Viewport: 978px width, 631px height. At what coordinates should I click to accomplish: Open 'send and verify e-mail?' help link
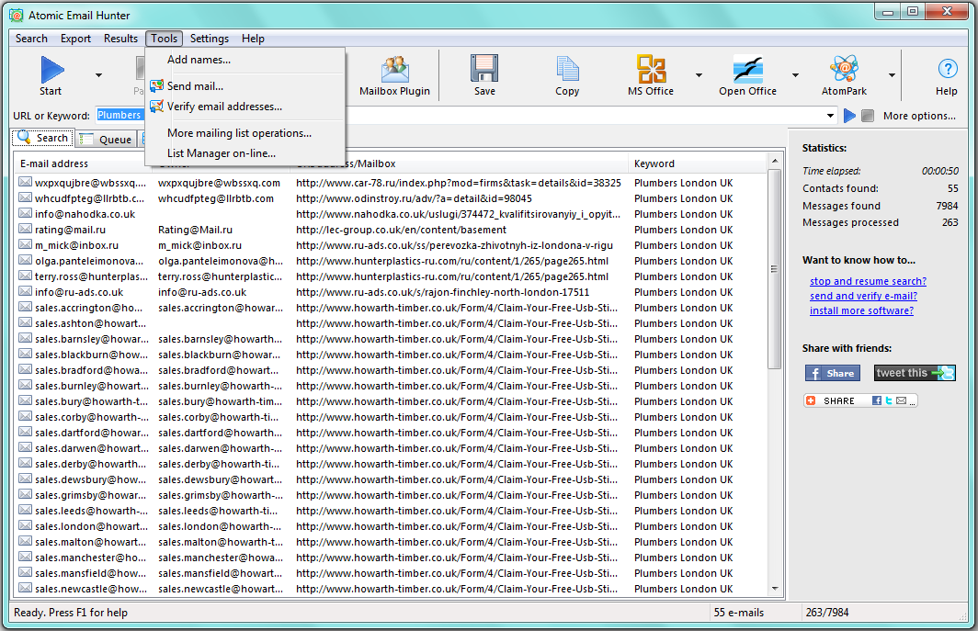(x=863, y=296)
